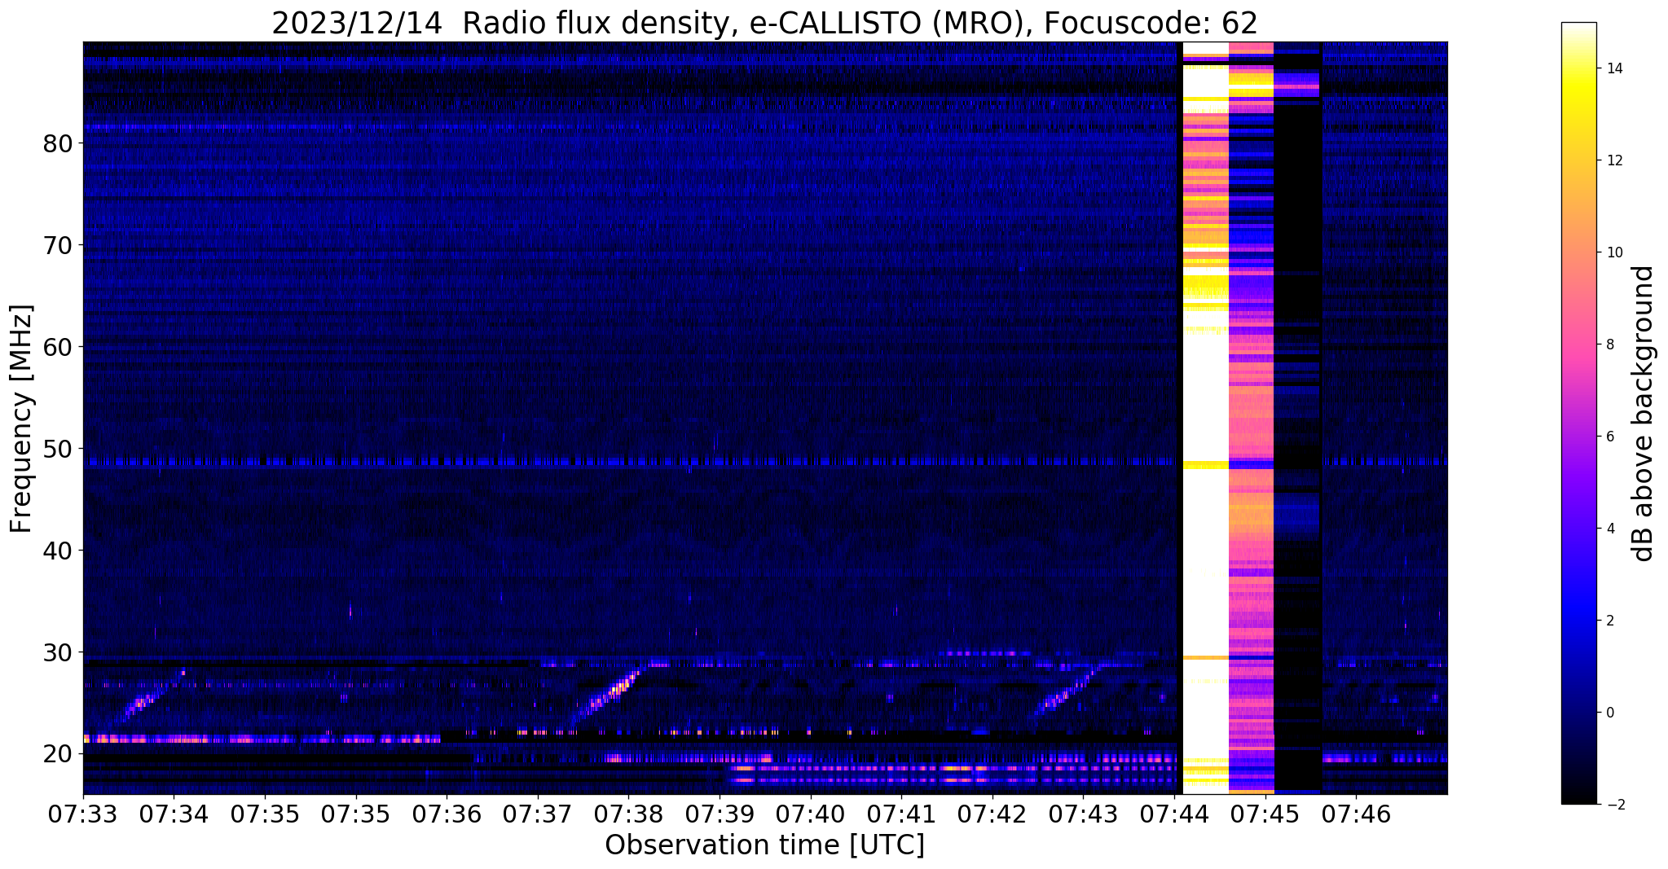Click the 80 MHz frequency tick label
Screen dimensions: 1668x869
(58, 143)
